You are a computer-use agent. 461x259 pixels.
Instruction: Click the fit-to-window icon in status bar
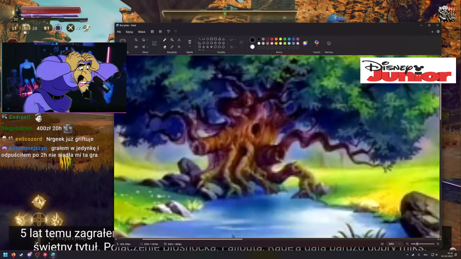tap(382, 244)
